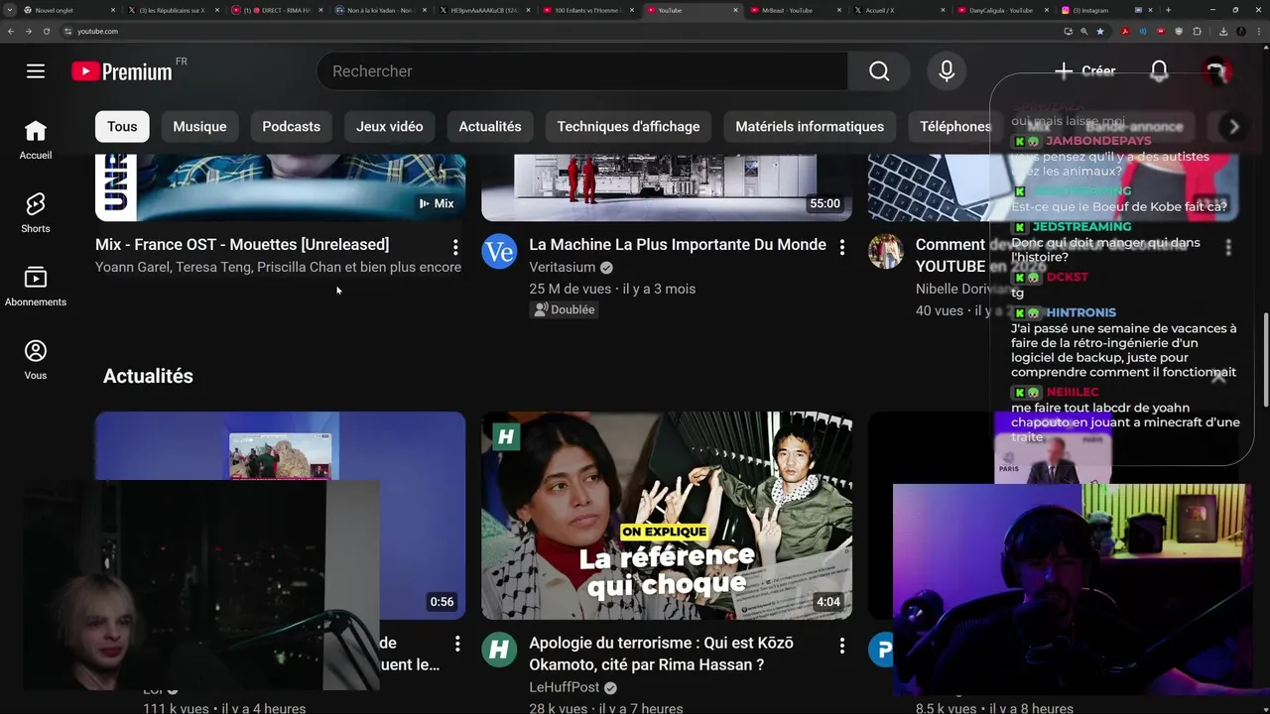
Task: Open a new browser tab with plus
Action: (x=1168, y=10)
